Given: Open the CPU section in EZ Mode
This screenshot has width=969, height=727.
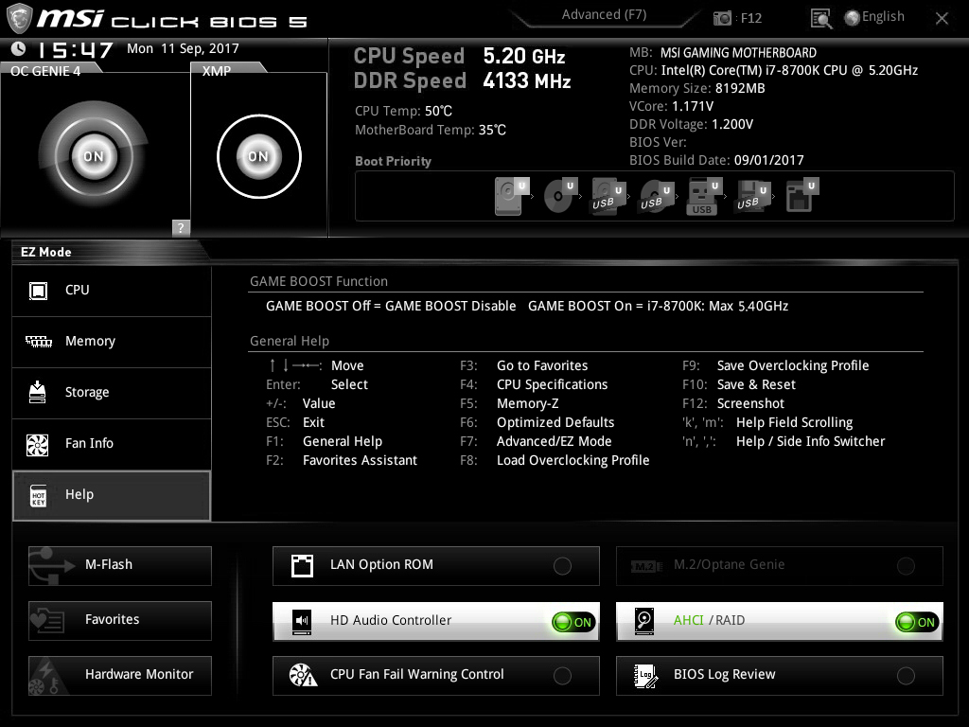Looking at the screenshot, I should (x=112, y=291).
